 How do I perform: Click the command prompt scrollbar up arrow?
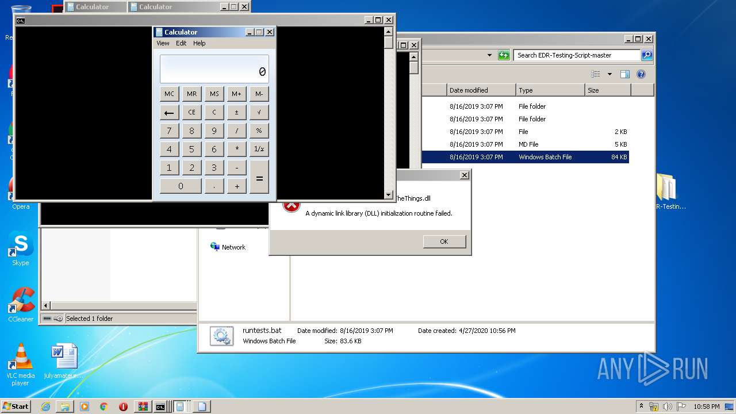point(389,31)
